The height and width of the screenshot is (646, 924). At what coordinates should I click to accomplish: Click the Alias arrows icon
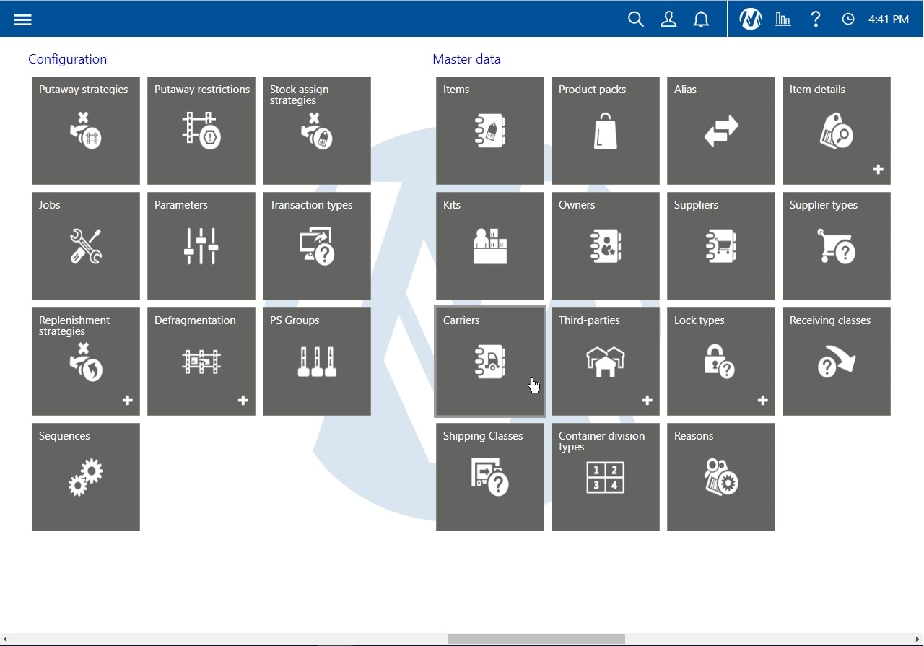point(720,131)
